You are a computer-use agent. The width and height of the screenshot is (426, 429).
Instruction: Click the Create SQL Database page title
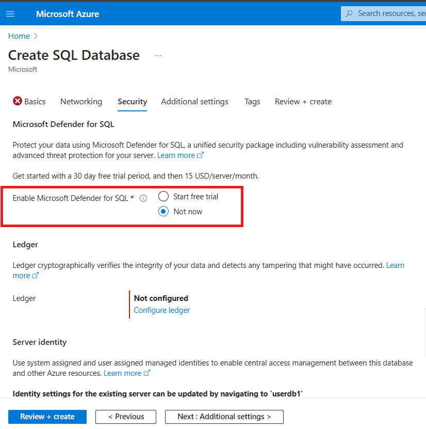tap(74, 56)
